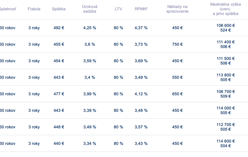This screenshot has height=157, width=248.
Task: Click the 3,73 % RPMN value
Action: pos(141,44)
